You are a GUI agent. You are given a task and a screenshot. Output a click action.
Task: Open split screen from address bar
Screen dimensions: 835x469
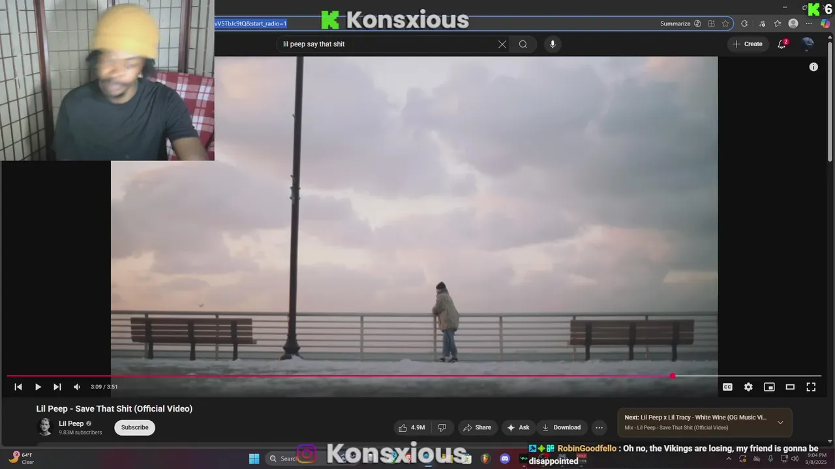point(712,23)
